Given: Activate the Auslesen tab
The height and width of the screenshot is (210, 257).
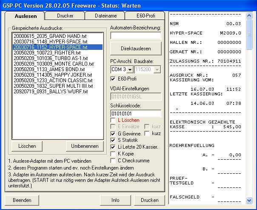Looking at the screenshot, I should point(26,16).
